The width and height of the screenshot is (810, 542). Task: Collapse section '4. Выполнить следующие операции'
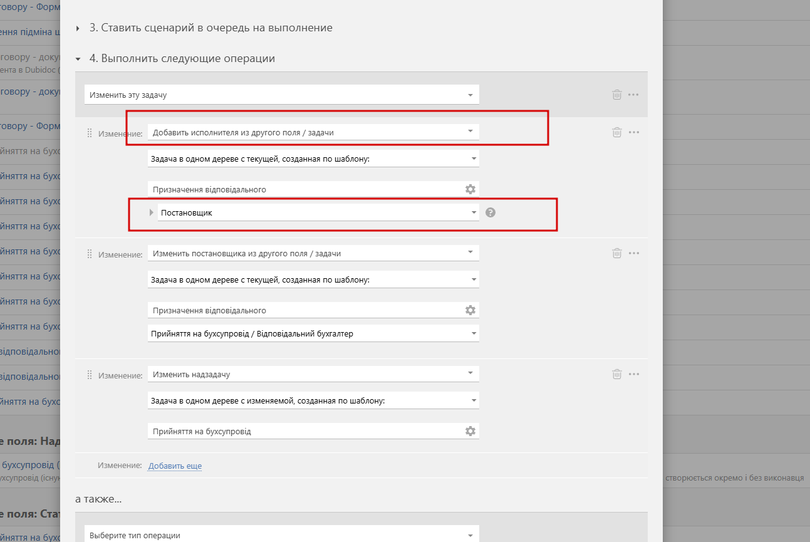click(78, 59)
